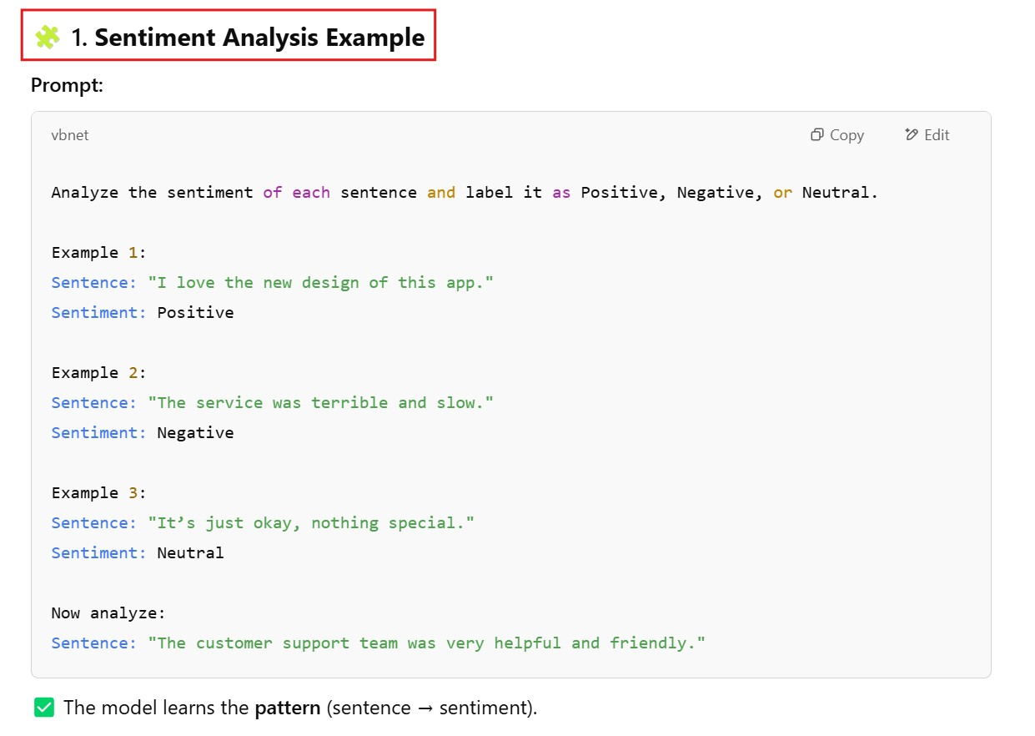Image resolution: width=1035 pixels, height=736 pixels.
Task: Click the Neutral sentiment text in Example 3
Action: click(191, 552)
